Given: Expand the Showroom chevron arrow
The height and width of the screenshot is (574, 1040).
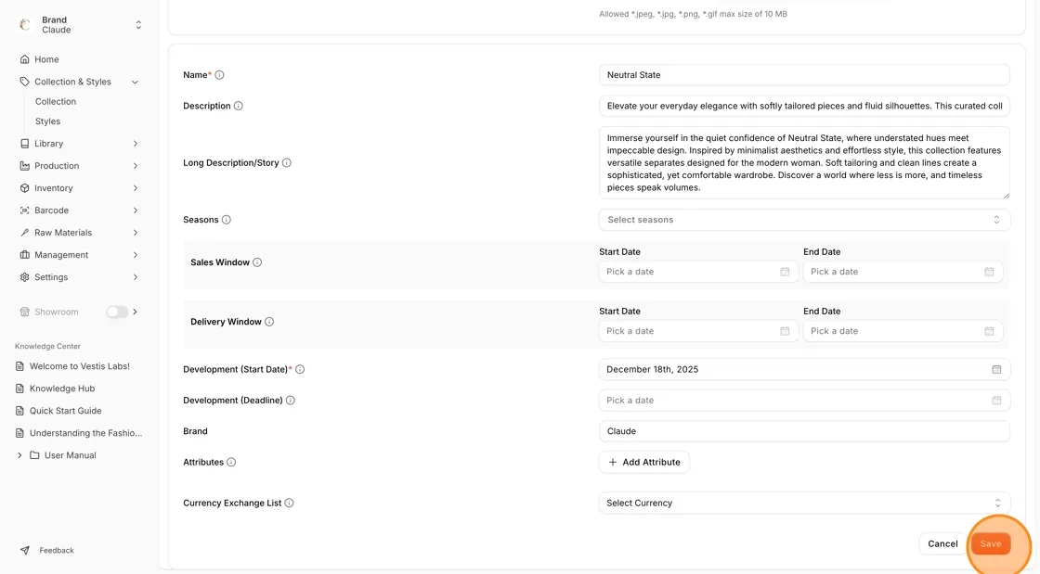Looking at the screenshot, I should pos(135,312).
